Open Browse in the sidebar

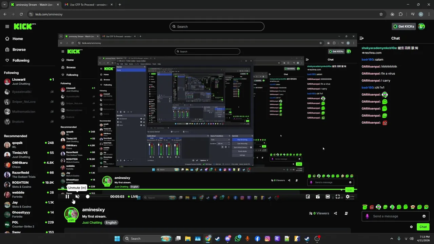point(15,49)
